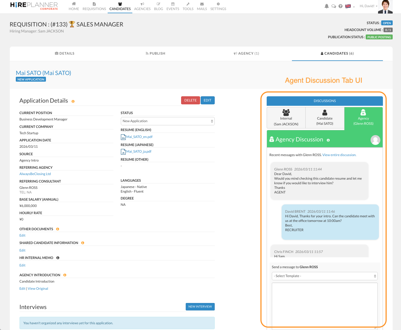Click the Agency Introduction info icon
This screenshot has height=330, width=401.
(65, 275)
